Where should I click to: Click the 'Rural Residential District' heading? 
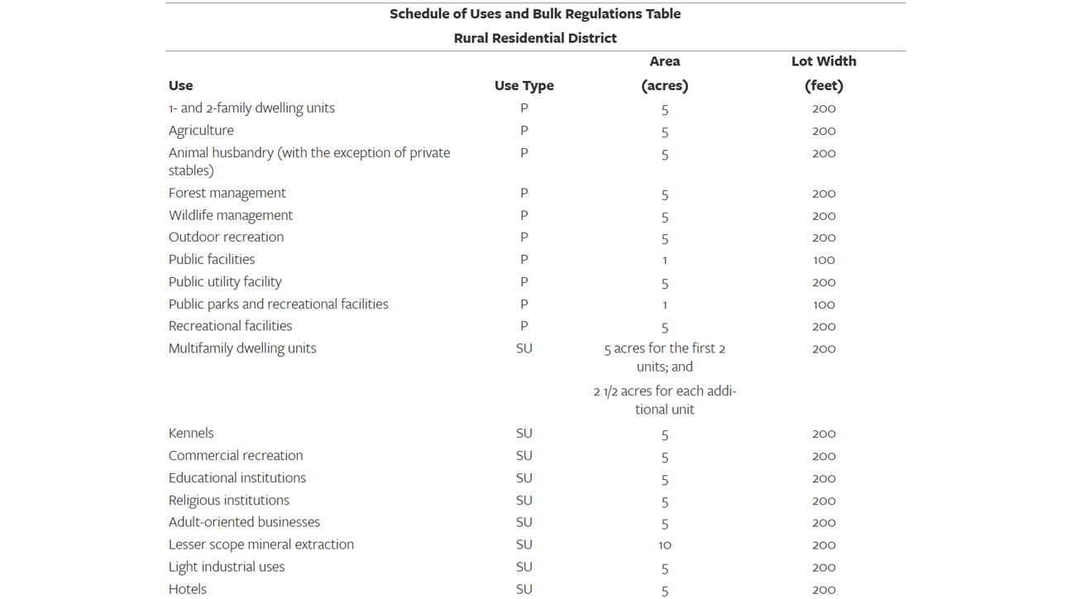[x=535, y=38]
